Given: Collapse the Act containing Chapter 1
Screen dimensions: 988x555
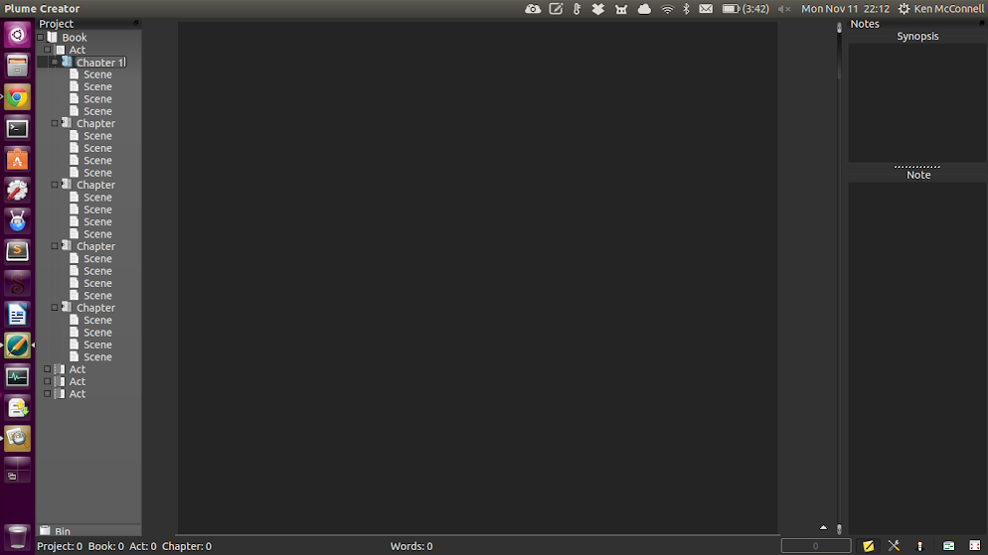Looking at the screenshot, I should [48, 49].
